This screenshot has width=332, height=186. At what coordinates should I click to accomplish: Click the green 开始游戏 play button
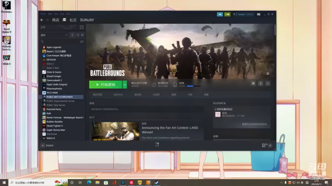pos(105,85)
